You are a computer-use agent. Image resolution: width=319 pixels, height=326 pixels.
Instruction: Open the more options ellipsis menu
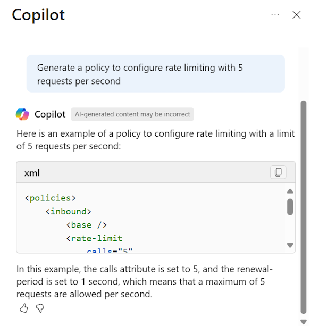275,14
